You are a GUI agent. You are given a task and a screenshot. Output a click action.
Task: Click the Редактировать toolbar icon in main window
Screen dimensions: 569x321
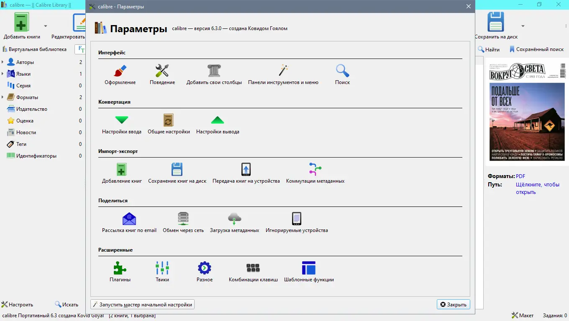coord(69,26)
